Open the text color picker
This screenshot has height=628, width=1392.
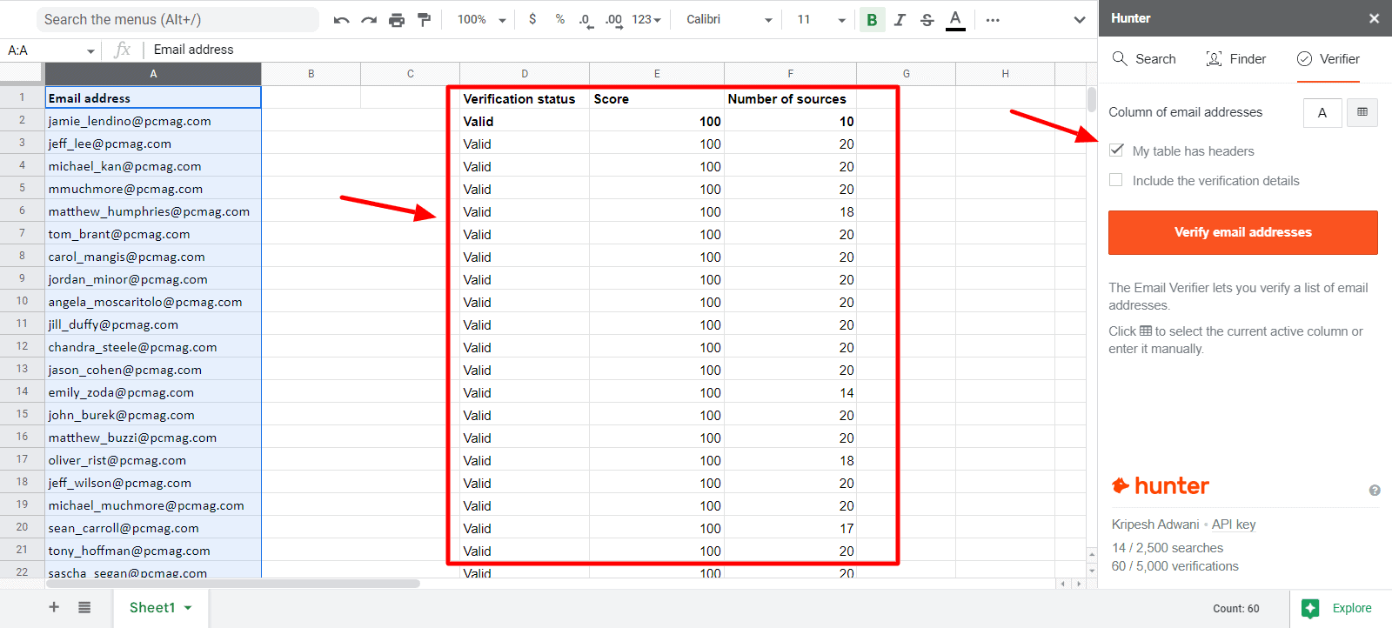955,20
